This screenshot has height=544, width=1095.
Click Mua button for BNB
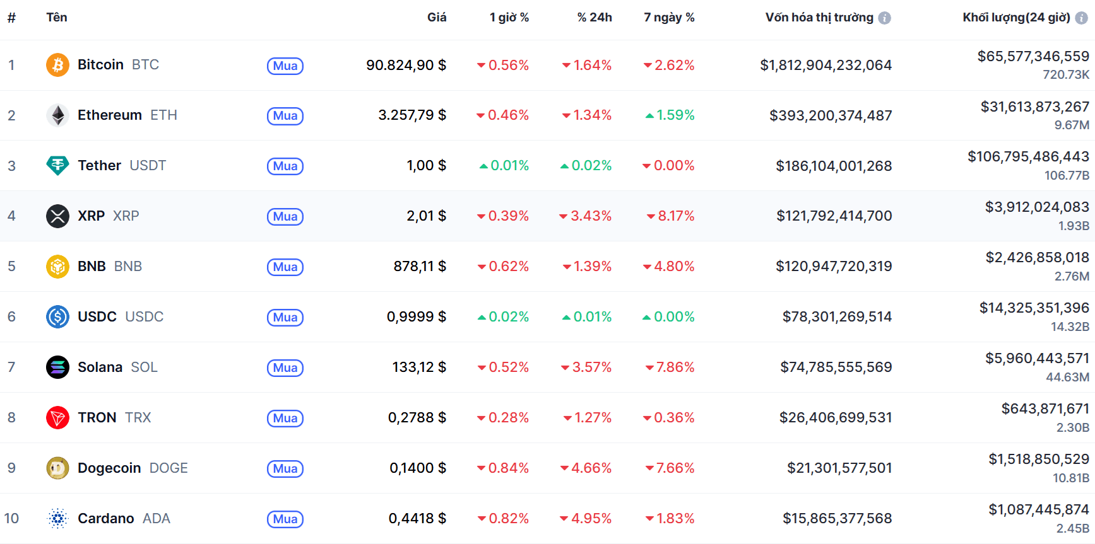285,267
